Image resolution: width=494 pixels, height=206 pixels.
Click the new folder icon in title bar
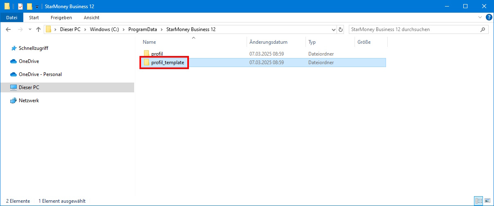coord(29,6)
